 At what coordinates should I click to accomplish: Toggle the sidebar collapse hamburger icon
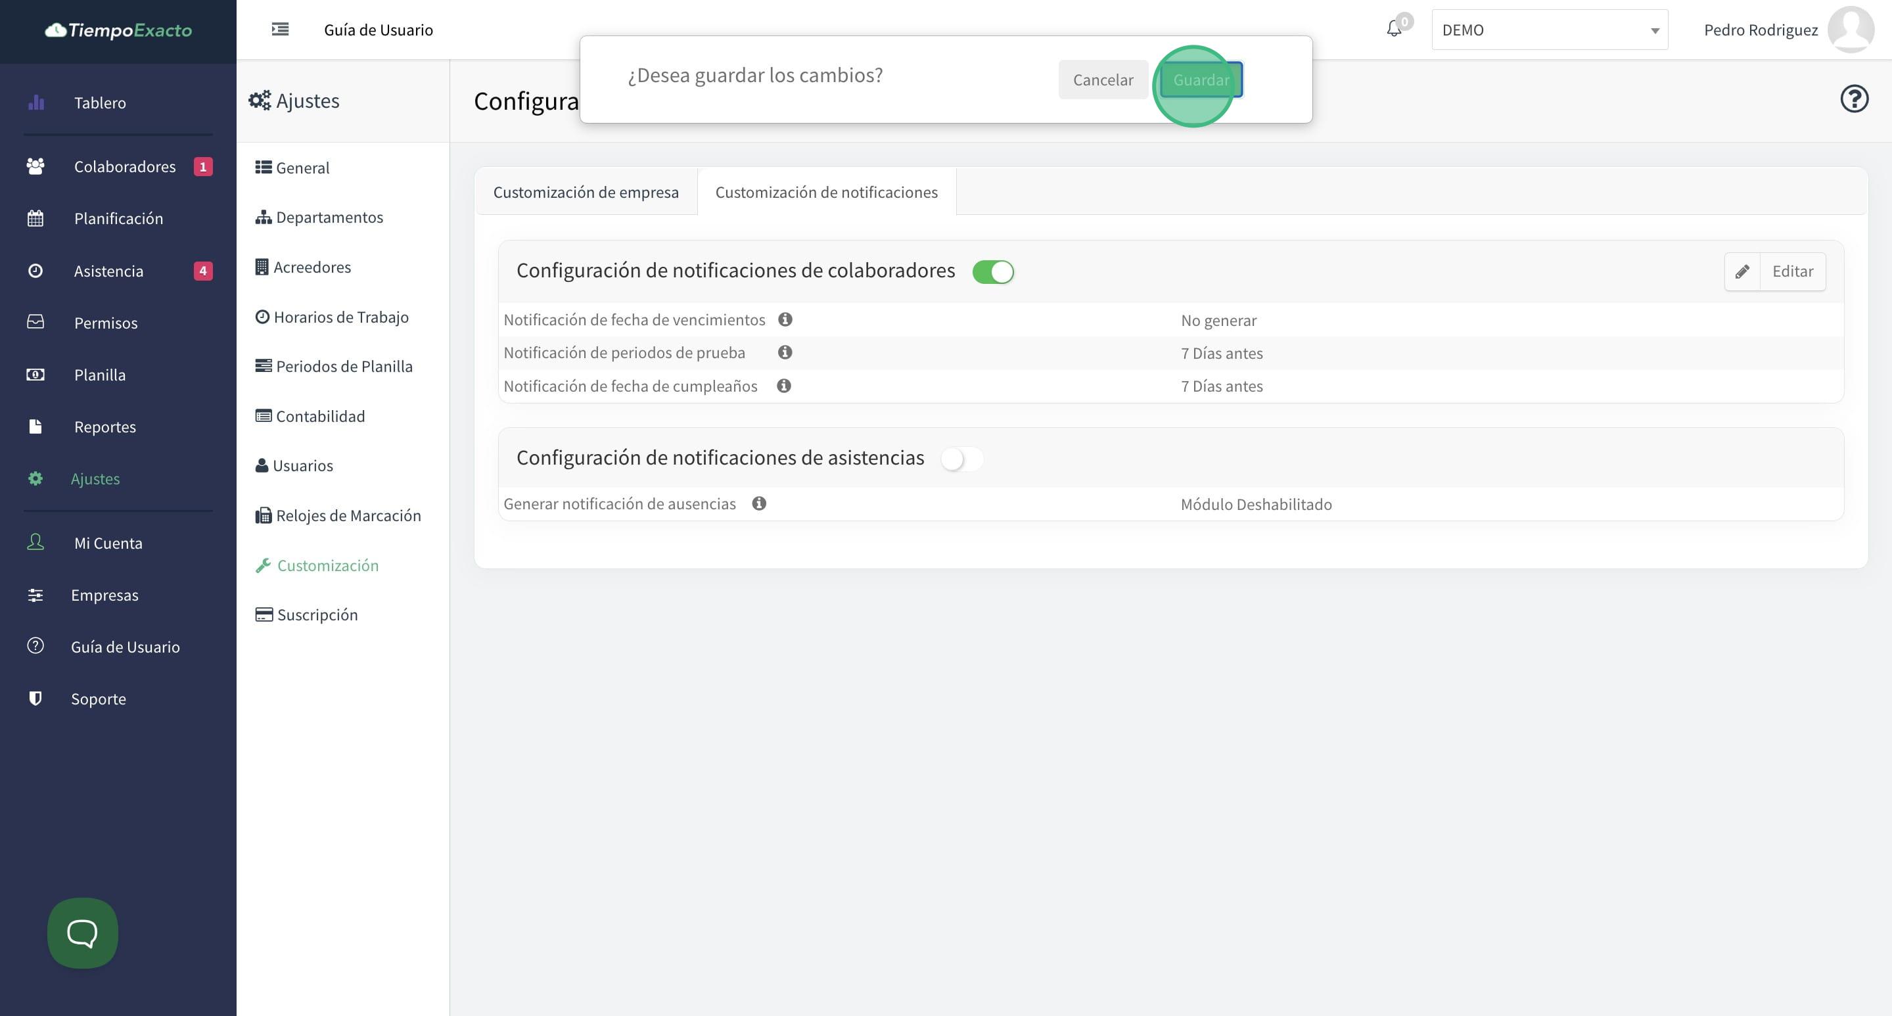[280, 30]
